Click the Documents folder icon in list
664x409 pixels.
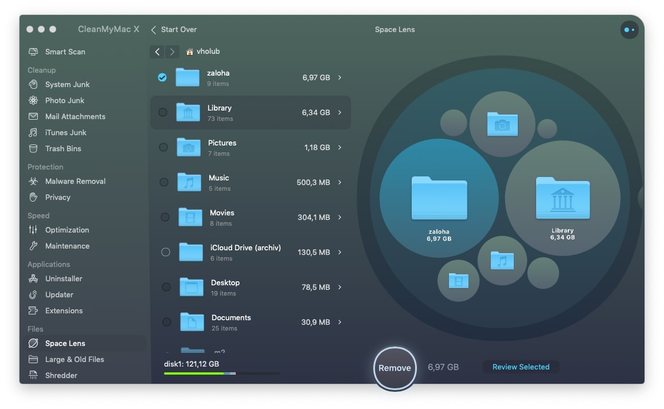(x=192, y=322)
